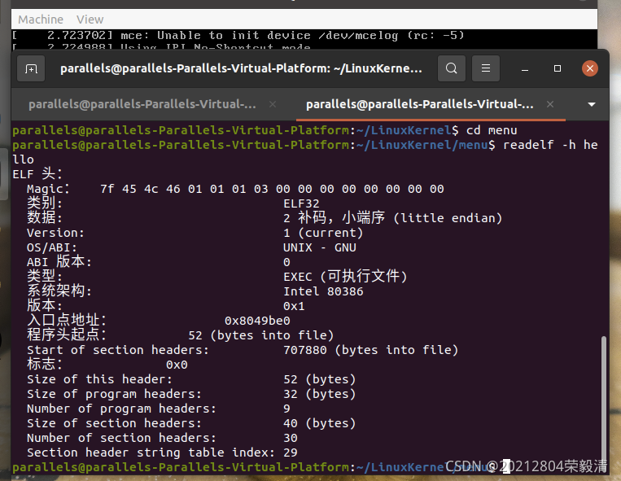
Task: Click the entry address 0x8049be0
Action: pyautogui.click(x=257, y=321)
